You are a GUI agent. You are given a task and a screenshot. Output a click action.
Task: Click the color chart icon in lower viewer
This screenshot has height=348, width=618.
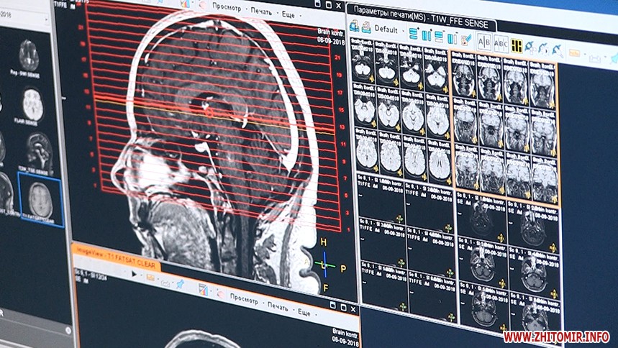click(204, 289)
